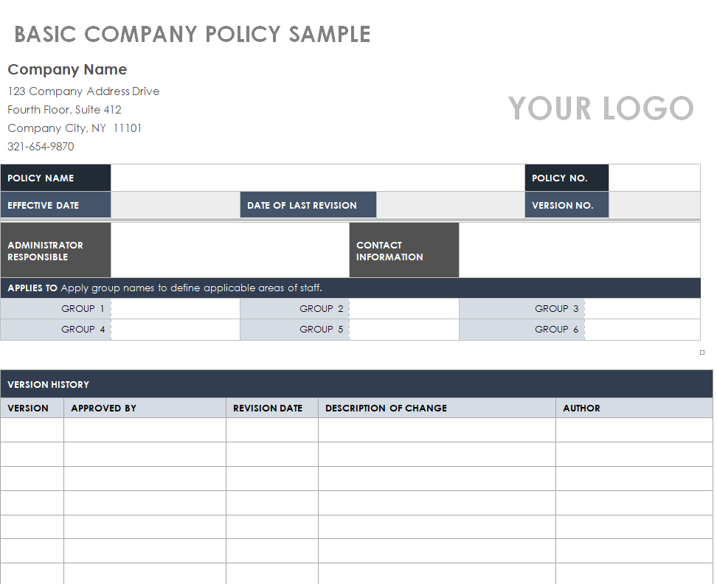The width and height of the screenshot is (717, 584).
Task: Click the Version No. entry cell
Action: 654,205
